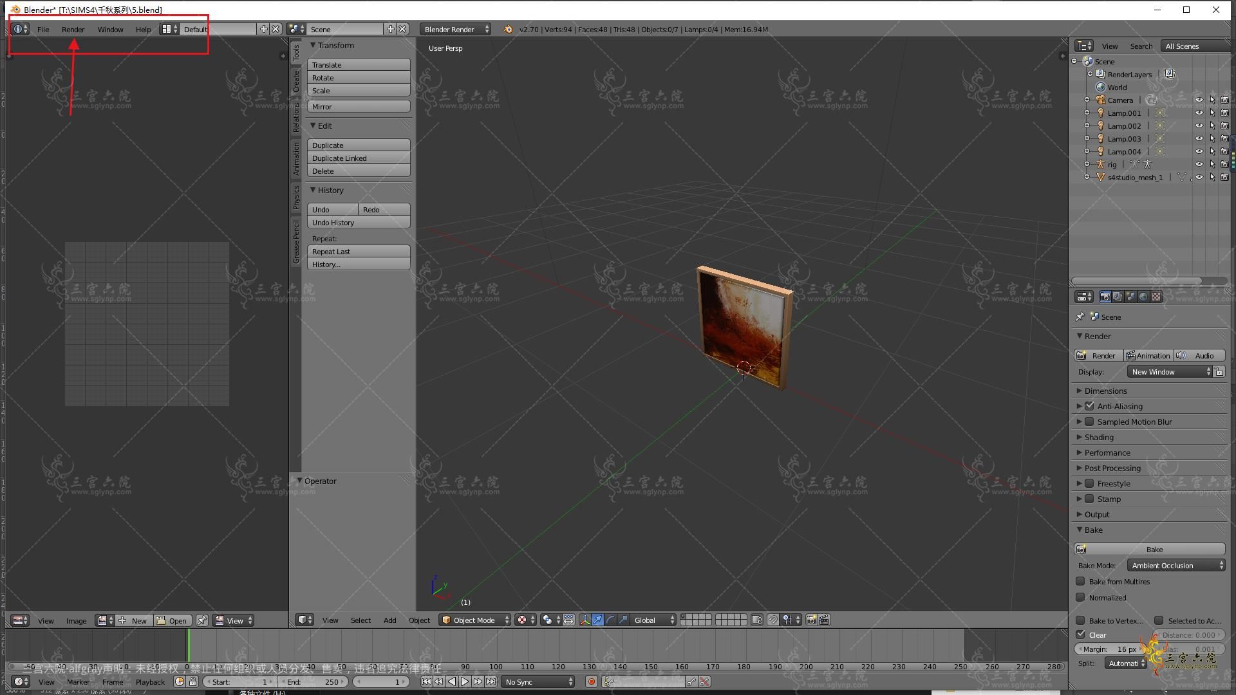Open the Render menu in the top bar
This screenshot has height=695, width=1236.
(73, 30)
